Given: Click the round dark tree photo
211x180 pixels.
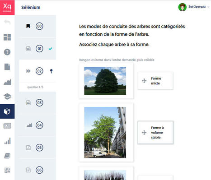Looking at the screenshot, I should (105, 81).
